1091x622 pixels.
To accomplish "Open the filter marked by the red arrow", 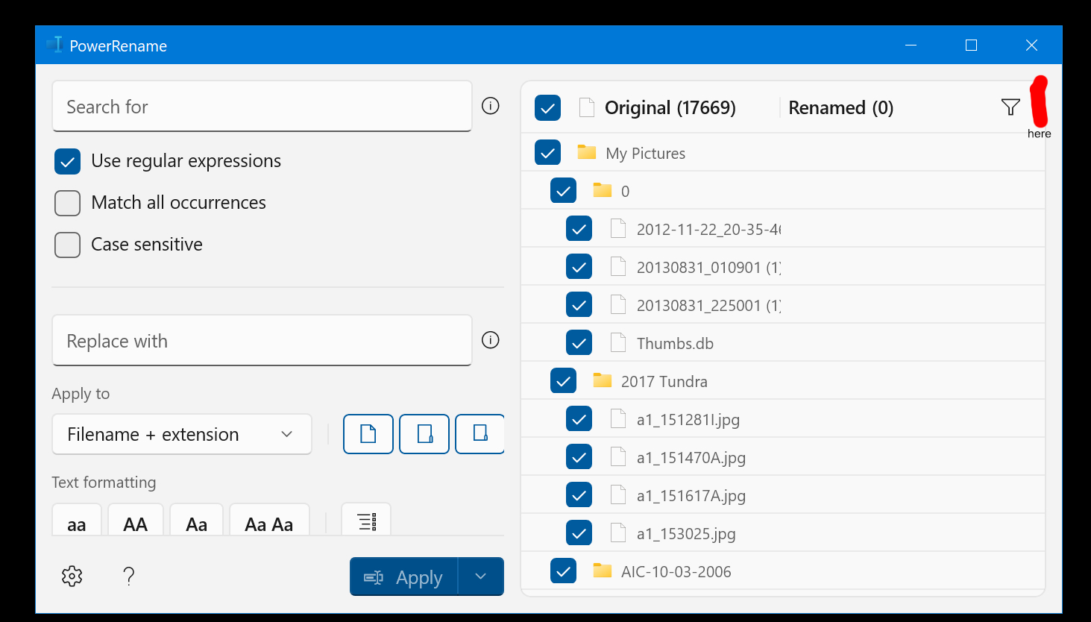I will tap(1010, 107).
